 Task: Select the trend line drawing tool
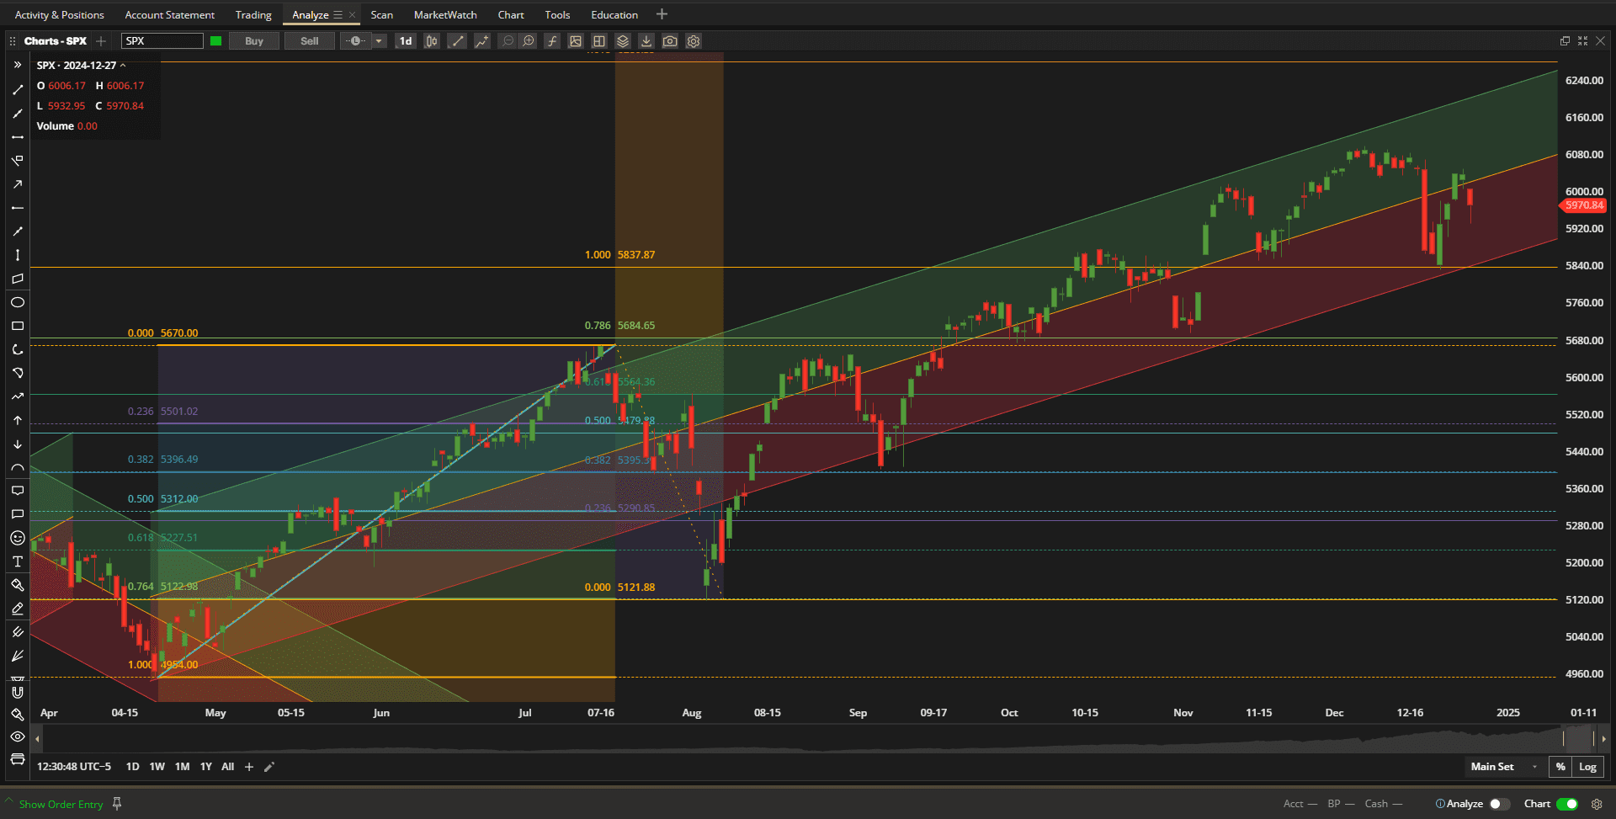(x=18, y=89)
